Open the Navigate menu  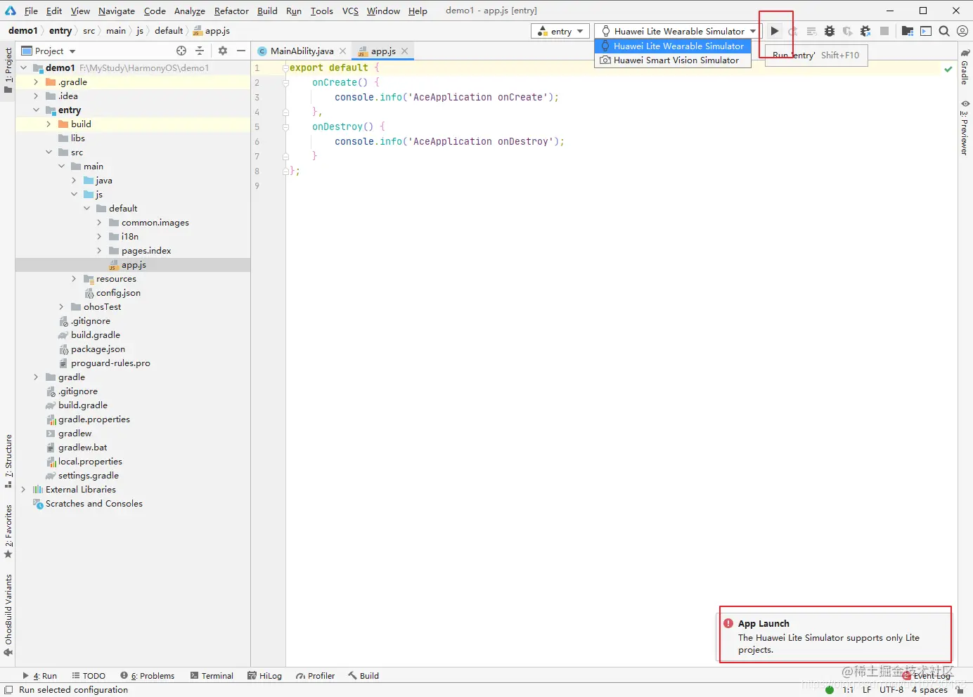pyautogui.click(x=117, y=11)
